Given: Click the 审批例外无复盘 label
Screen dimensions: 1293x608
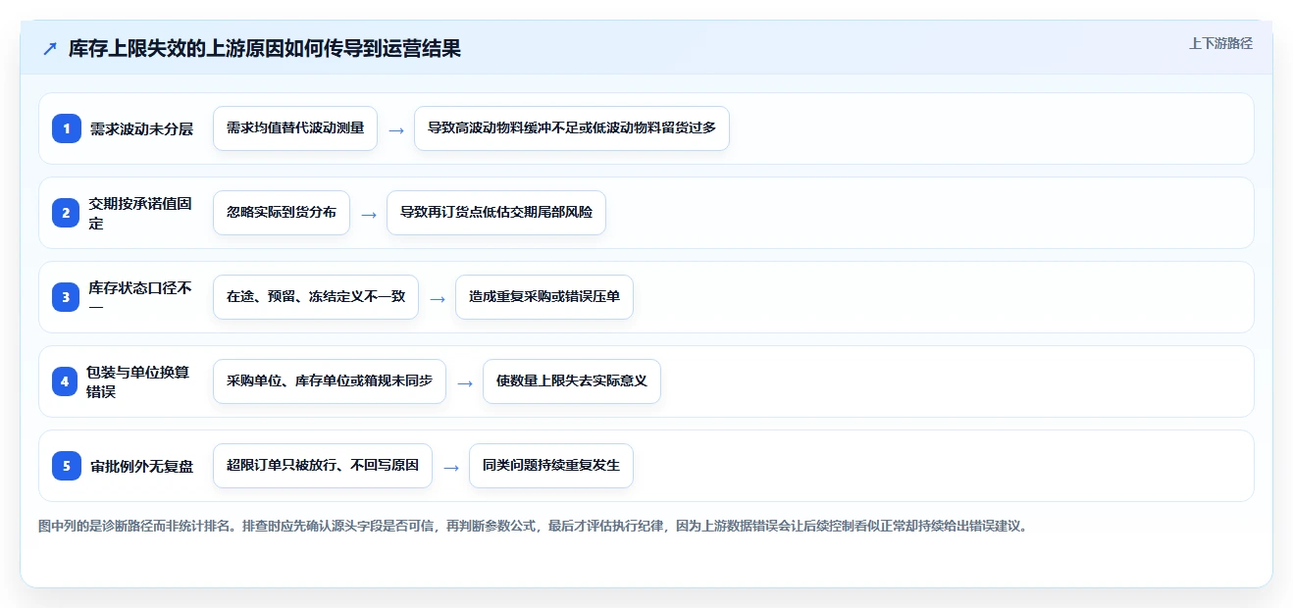Looking at the screenshot, I should tap(142, 466).
